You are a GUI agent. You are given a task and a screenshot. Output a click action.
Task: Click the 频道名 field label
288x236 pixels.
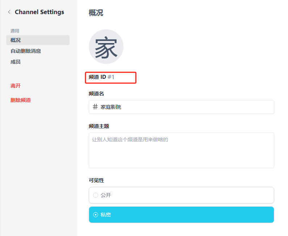point(96,94)
